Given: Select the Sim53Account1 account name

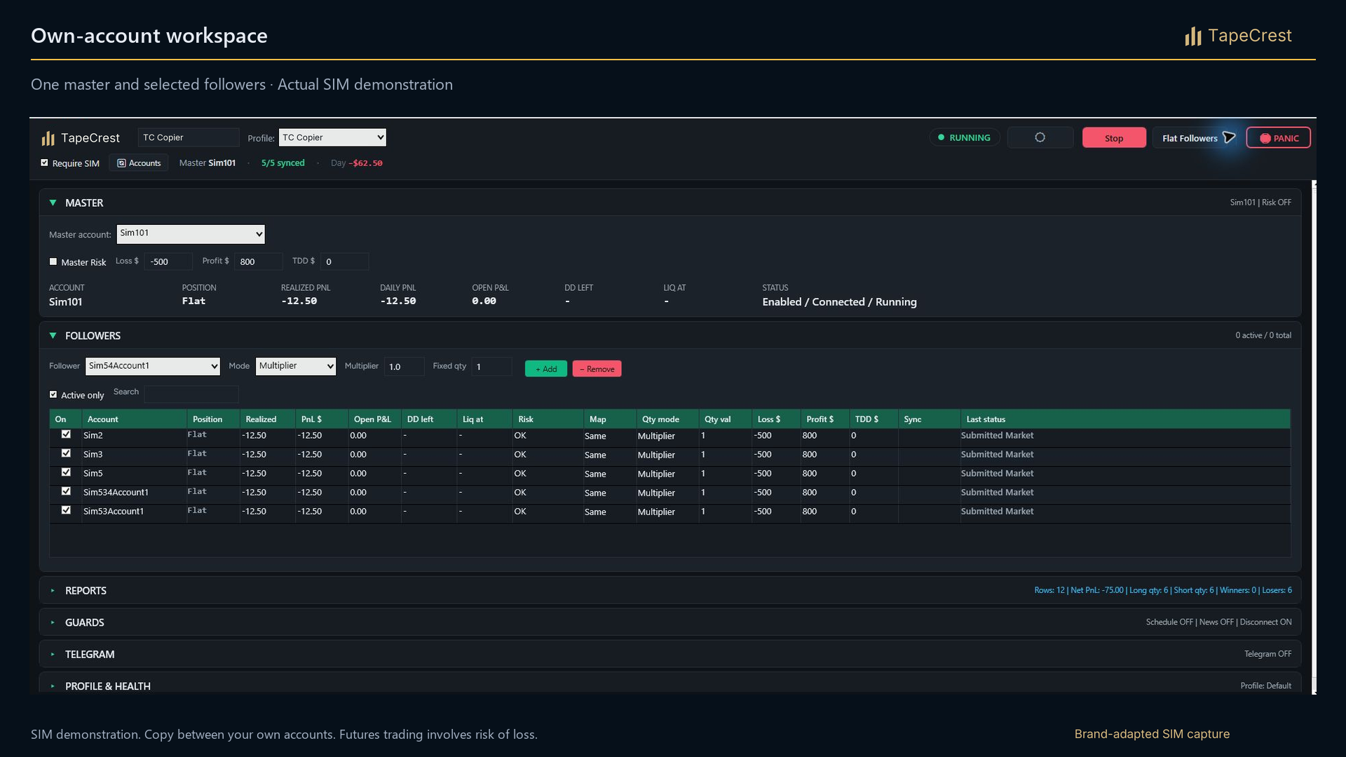Looking at the screenshot, I should click(114, 511).
